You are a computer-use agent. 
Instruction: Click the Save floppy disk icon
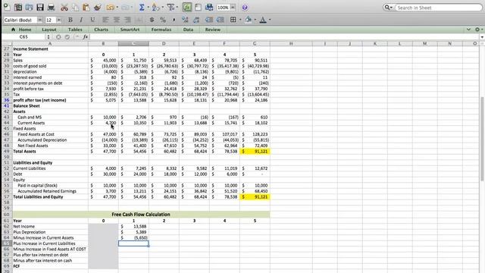(x=40, y=7)
